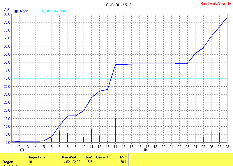The image size is (233, 166).
Task: Click the new moon symbol below the axis
Action: point(145,150)
